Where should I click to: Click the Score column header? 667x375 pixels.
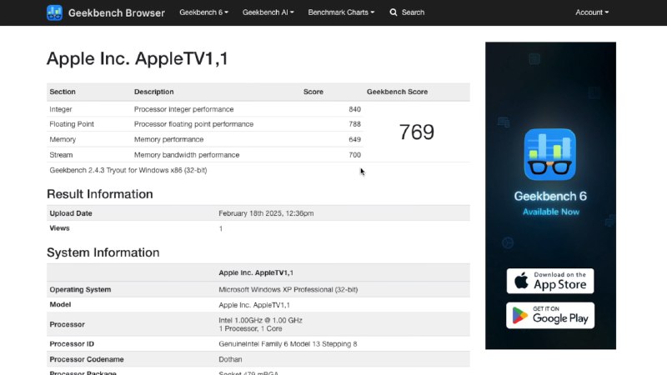point(313,92)
